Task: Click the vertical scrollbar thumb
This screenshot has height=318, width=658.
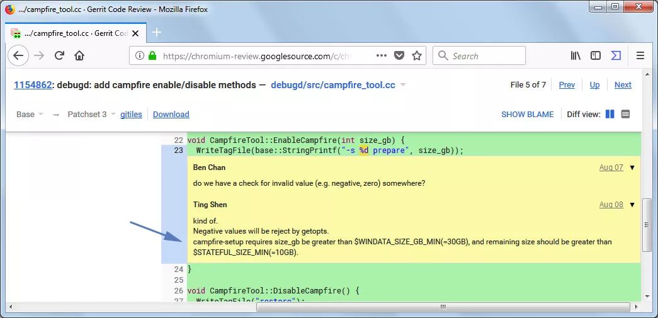Action: (647, 225)
